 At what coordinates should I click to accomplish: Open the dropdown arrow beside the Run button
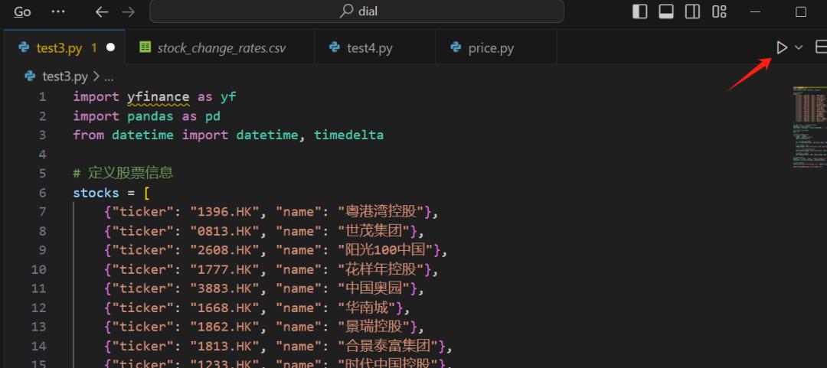pos(799,47)
